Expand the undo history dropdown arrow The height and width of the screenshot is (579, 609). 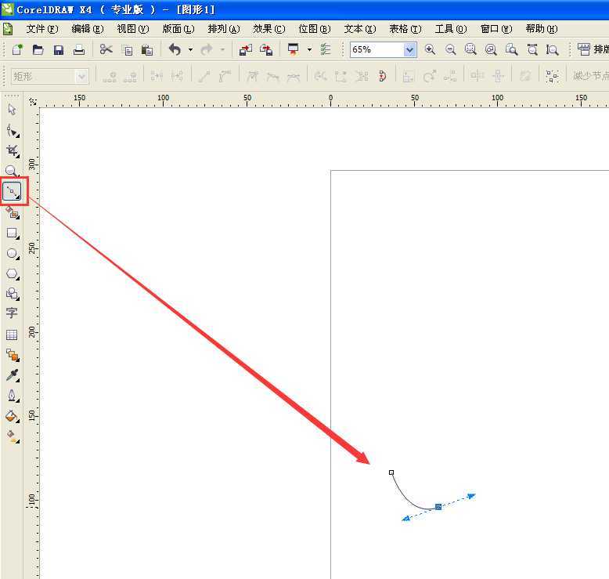(190, 50)
